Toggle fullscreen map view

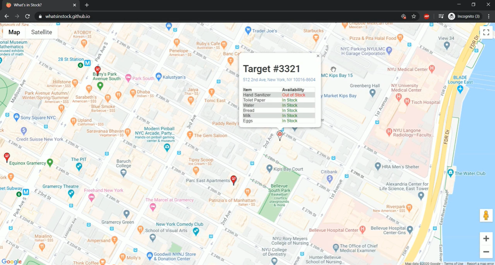click(x=486, y=32)
